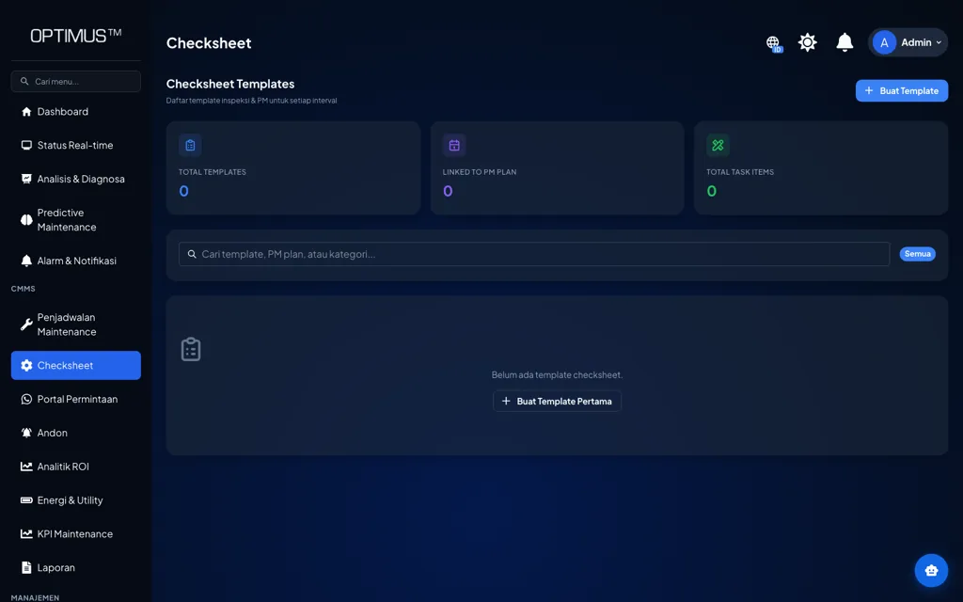Select the Semua filter chip
963x602 pixels.
[x=918, y=254]
